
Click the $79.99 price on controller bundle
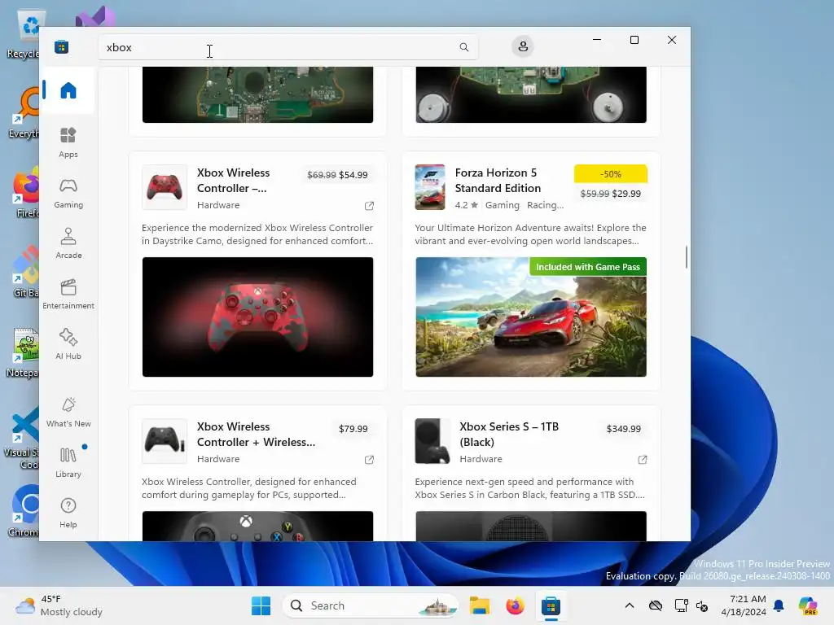(353, 429)
